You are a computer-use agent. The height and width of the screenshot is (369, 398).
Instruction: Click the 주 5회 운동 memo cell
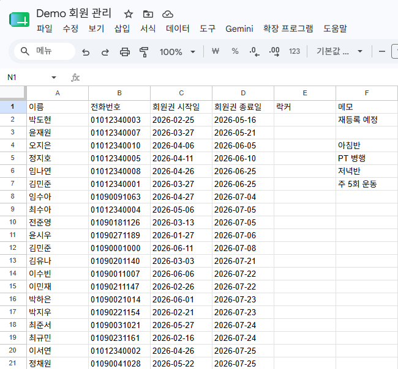click(x=367, y=184)
